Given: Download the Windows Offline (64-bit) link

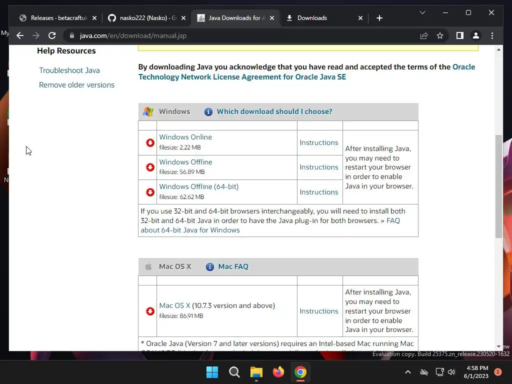Looking at the screenshot, I should coord(199,187).
